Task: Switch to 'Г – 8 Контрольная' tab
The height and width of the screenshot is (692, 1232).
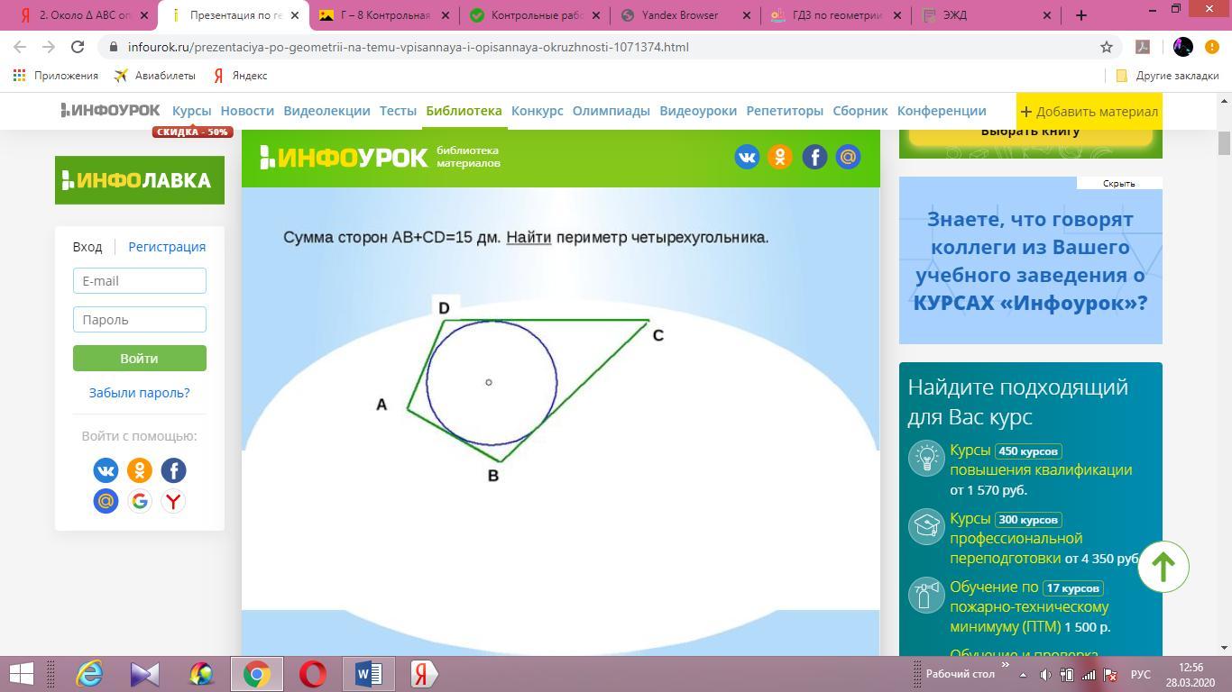Action: (383, 15)
